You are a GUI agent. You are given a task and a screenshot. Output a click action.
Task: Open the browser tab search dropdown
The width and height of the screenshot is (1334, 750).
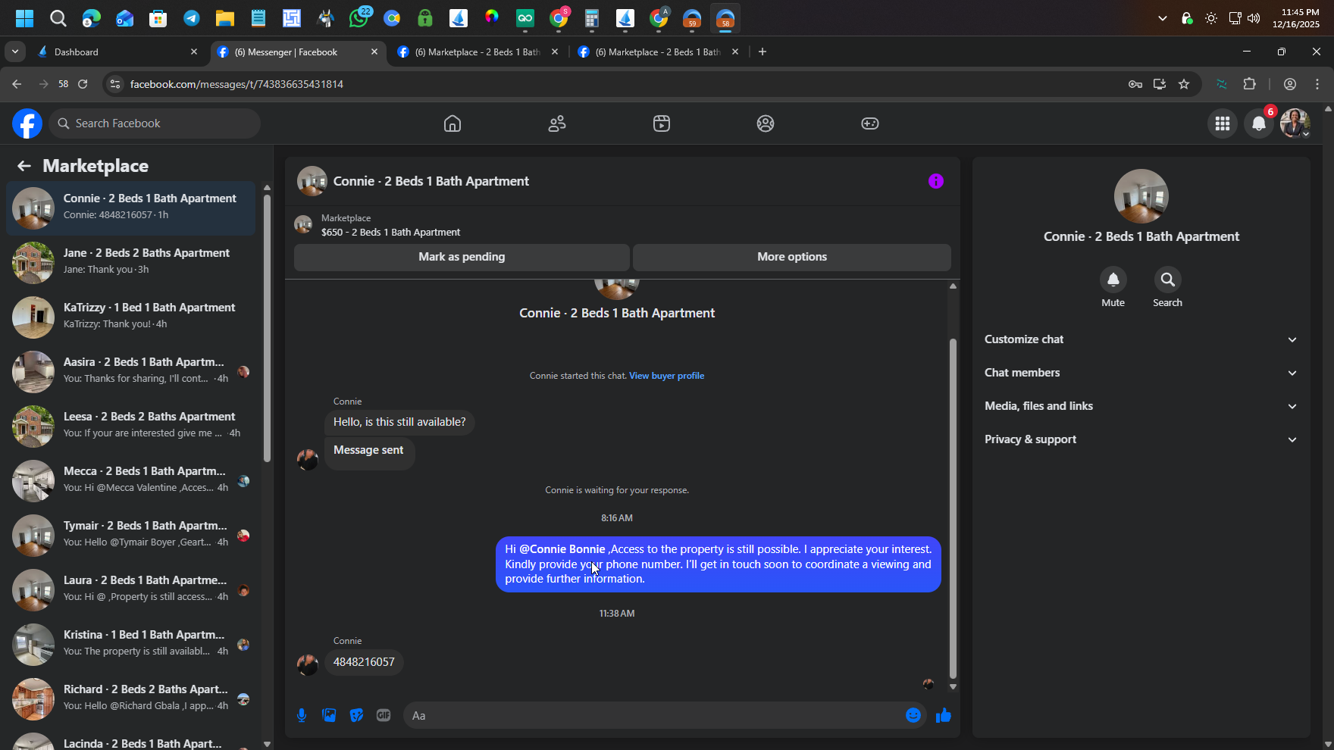(x=15, y=52)
